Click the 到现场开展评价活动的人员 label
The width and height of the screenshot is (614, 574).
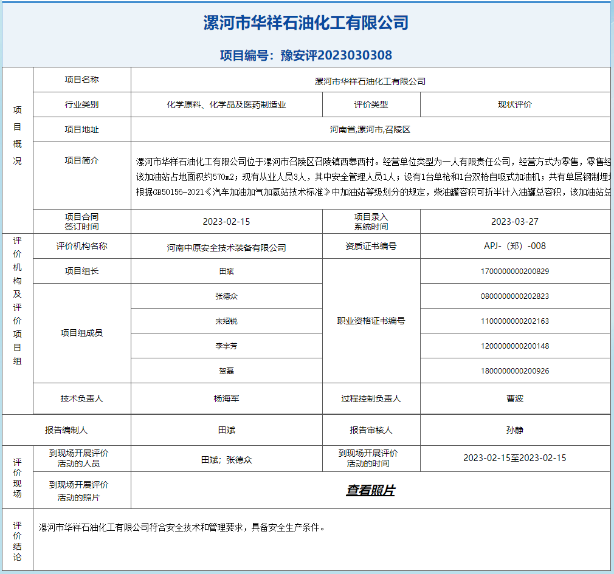78,458
